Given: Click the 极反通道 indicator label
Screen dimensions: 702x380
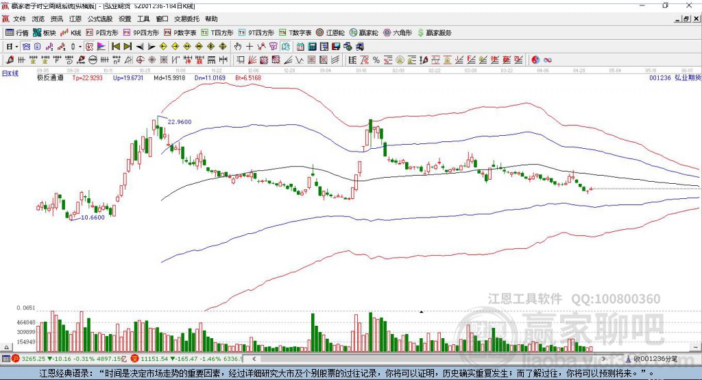Looking at the screenshot, I should (x=50, y=78).
